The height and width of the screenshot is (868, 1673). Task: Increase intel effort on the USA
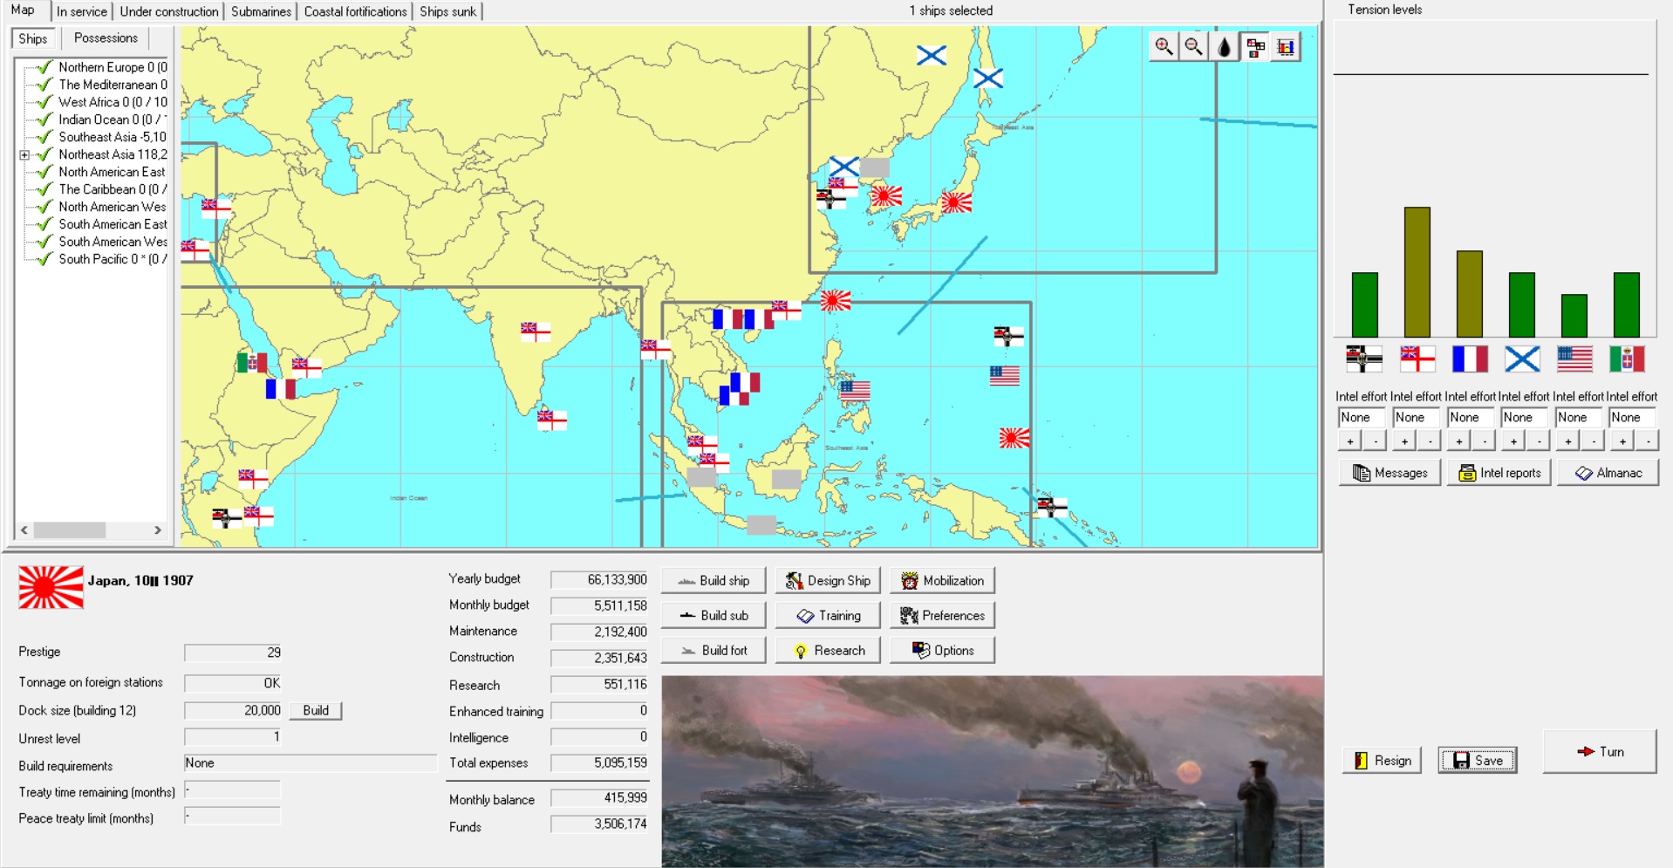pyautogui.click(x=1568, y=441)
